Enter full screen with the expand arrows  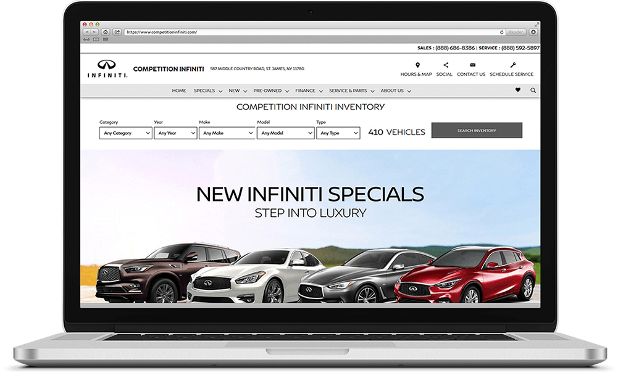(x=537, y=25)
